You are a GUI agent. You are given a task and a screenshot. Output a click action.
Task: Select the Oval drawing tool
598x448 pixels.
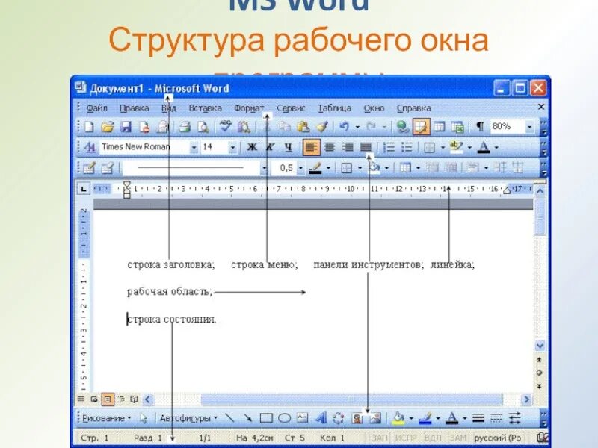[x=285, y=418]
